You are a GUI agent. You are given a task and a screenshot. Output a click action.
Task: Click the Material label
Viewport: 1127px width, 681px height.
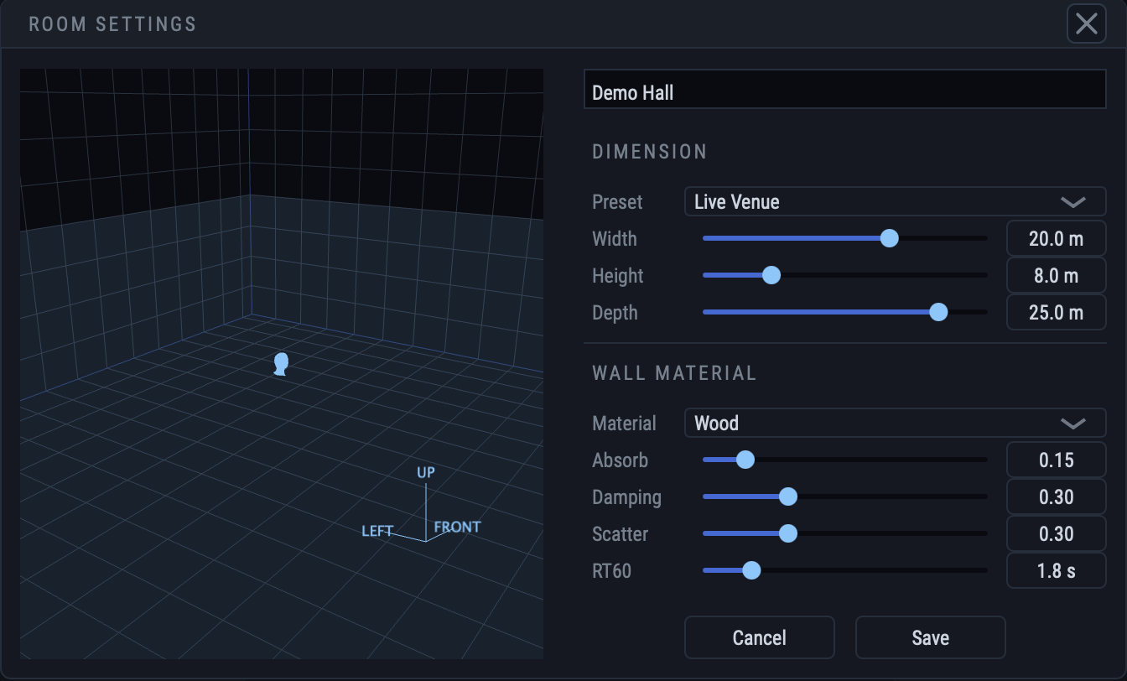pos(625,424)
